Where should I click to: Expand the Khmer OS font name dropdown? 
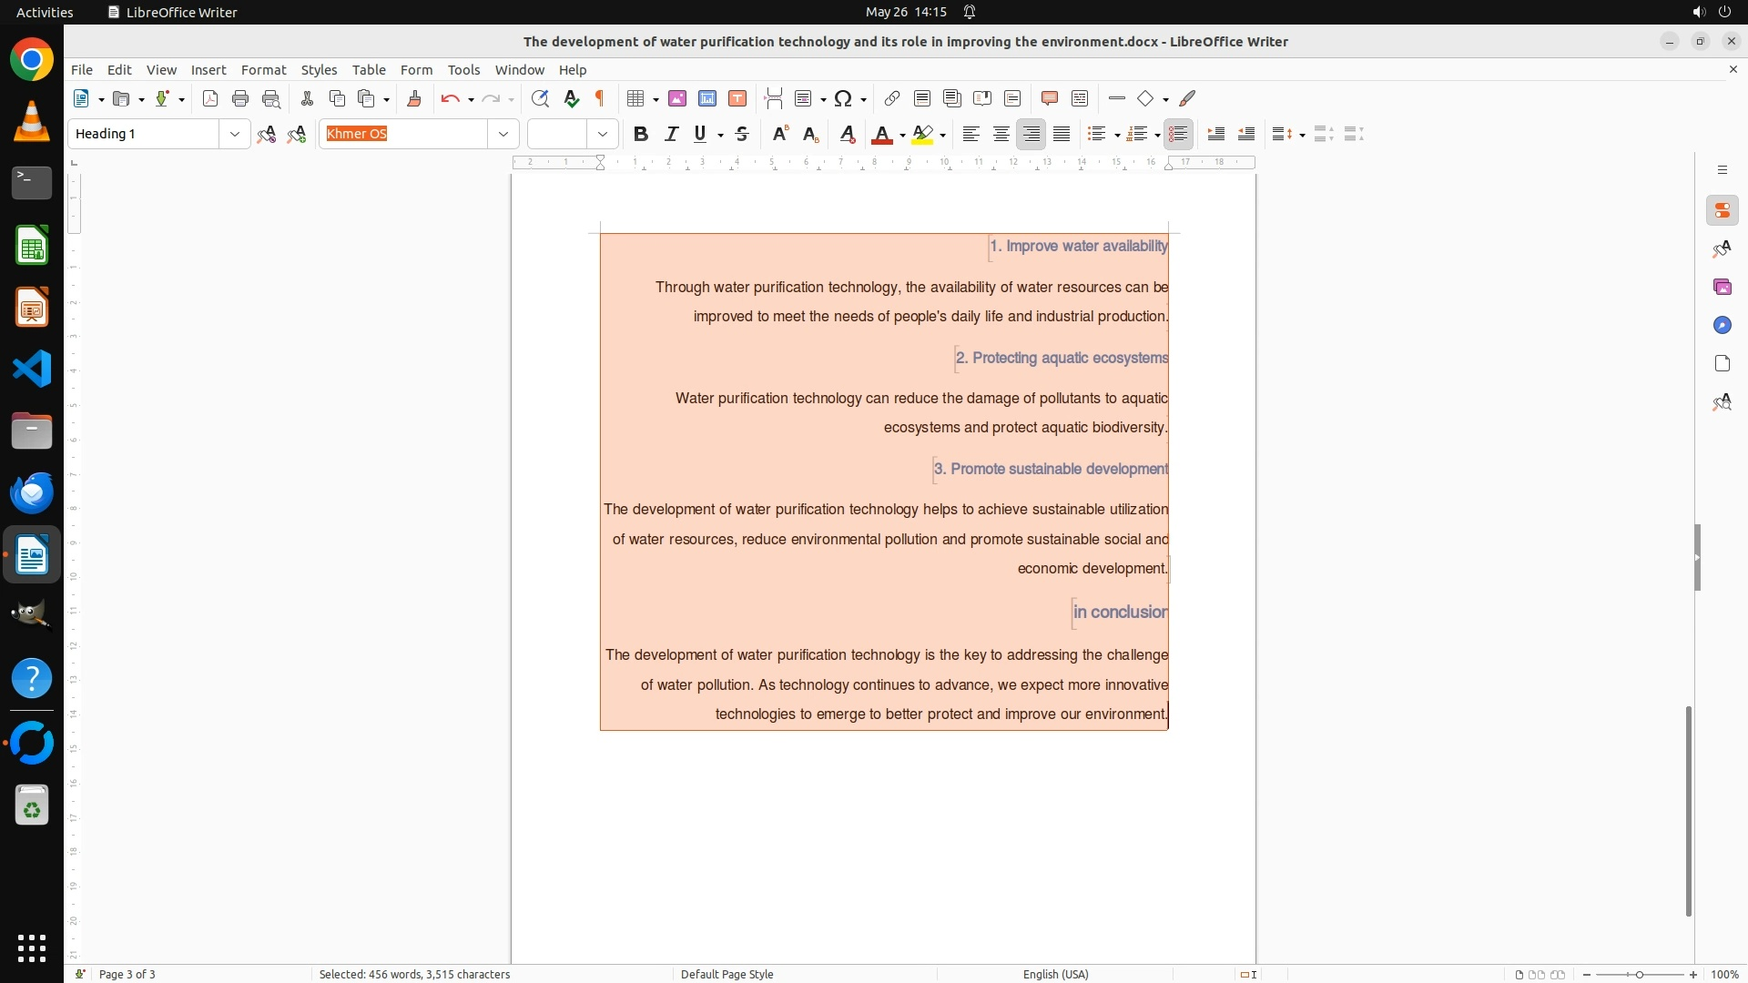503,134
